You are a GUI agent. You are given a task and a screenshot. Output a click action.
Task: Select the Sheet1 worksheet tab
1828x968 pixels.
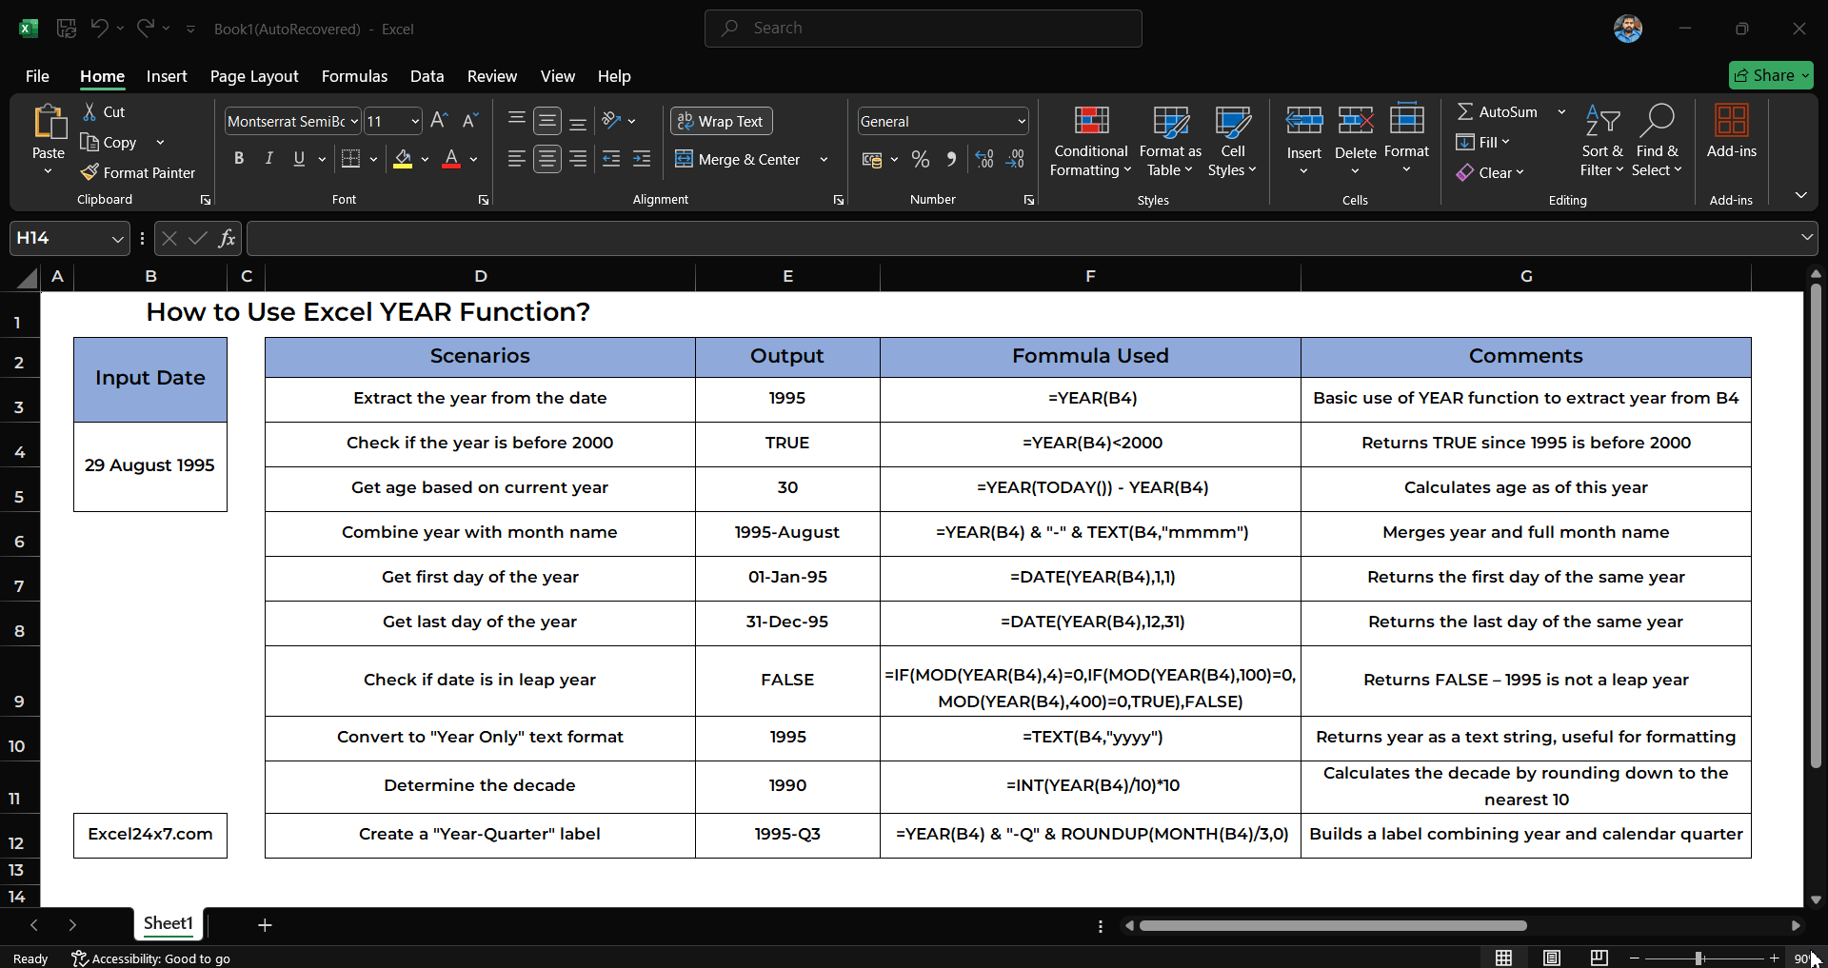(x=168, y=923)
